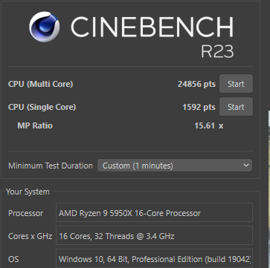270x268 pixels.
Task: Click the CINEBENCH title text
Action: pos(152,27)
